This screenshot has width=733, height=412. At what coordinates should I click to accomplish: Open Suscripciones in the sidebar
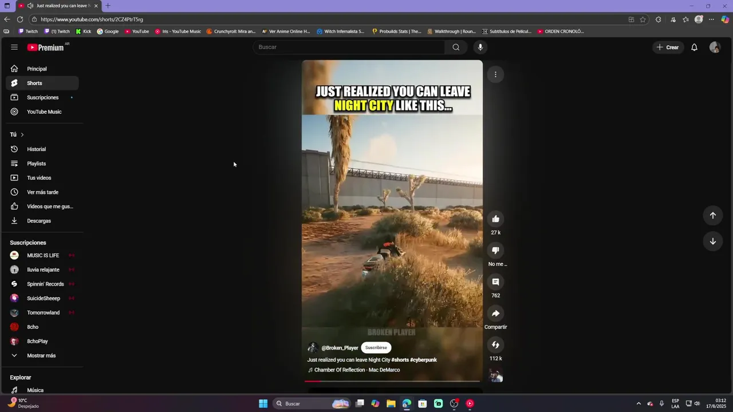[42, 97]
